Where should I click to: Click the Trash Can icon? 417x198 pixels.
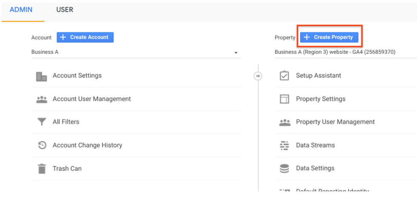(41, 169)
